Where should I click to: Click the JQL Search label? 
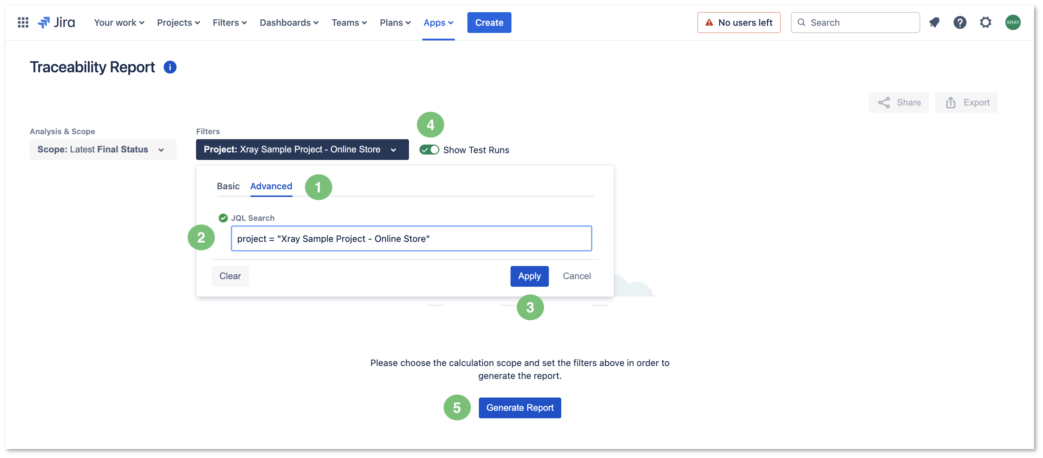pyautogui.click(x=253, y=218)
